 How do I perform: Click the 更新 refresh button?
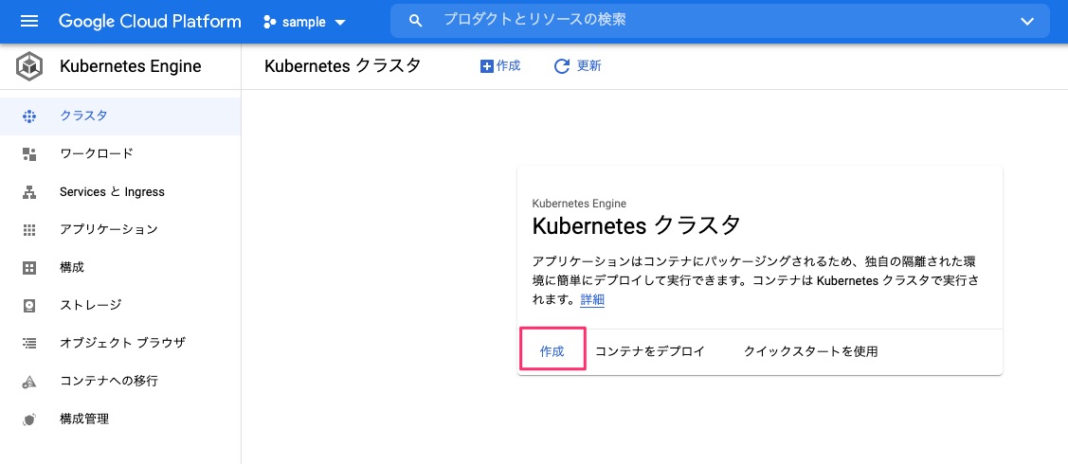pos(578,66)
